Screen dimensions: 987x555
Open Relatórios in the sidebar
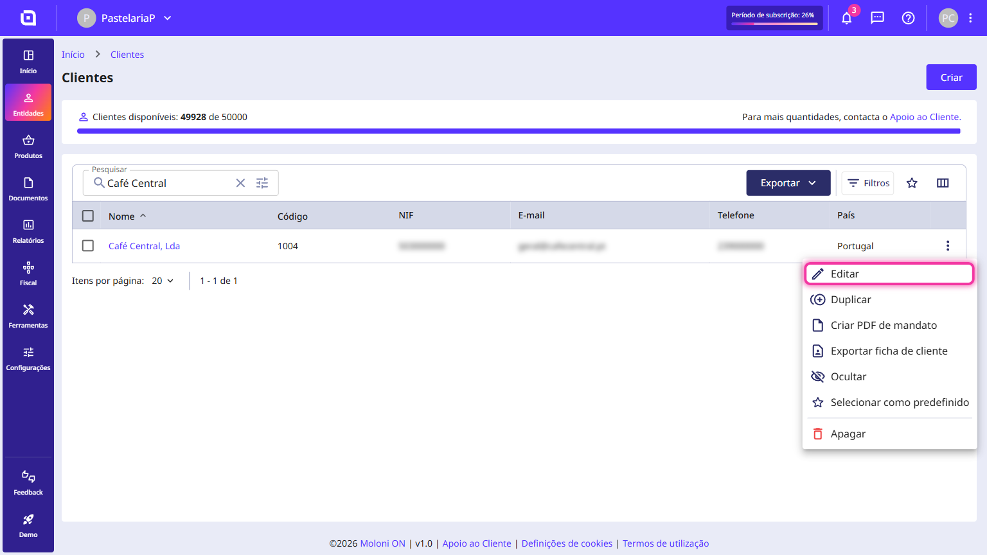pos(28,232)
